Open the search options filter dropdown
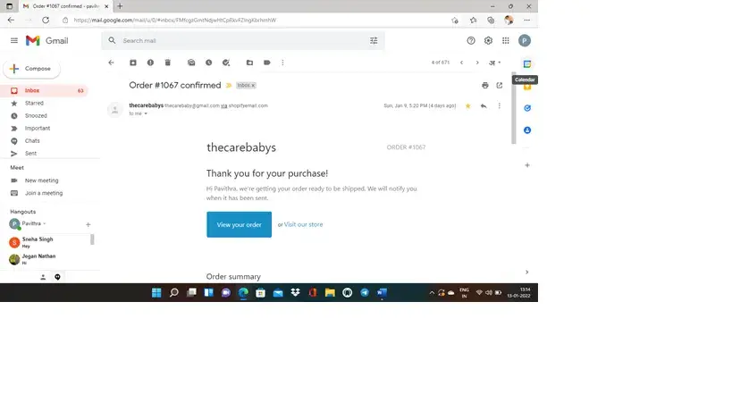 [374, 40]
